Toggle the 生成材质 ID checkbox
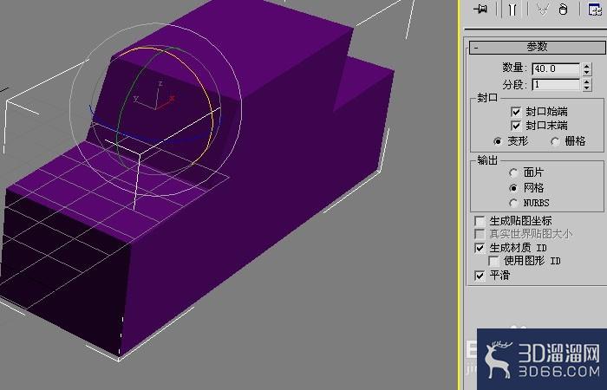This screenshot has height=390, width=607. [480, 248]
